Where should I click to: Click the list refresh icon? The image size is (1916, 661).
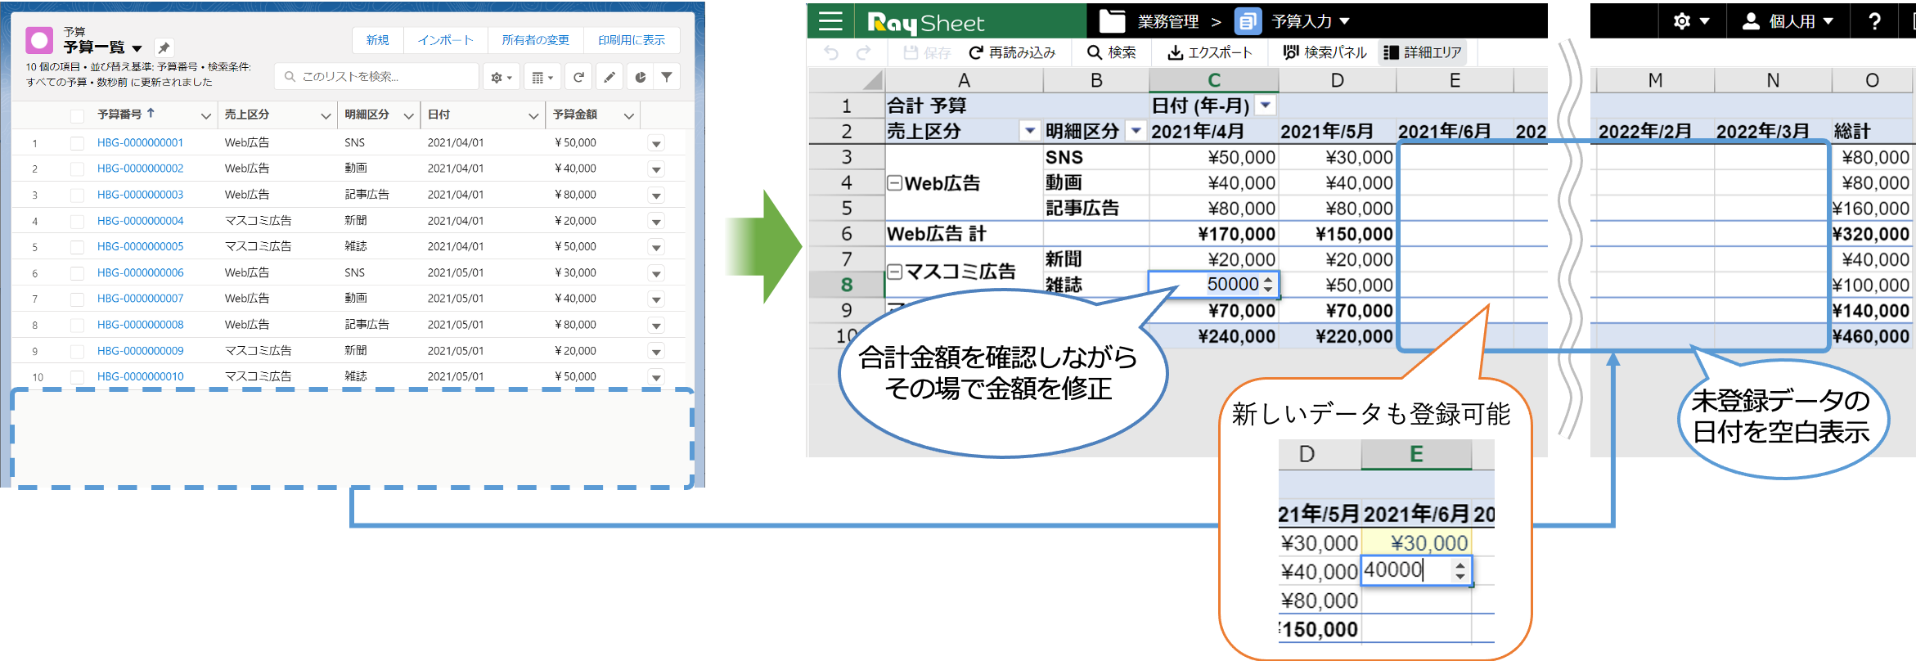coord(578,77)
